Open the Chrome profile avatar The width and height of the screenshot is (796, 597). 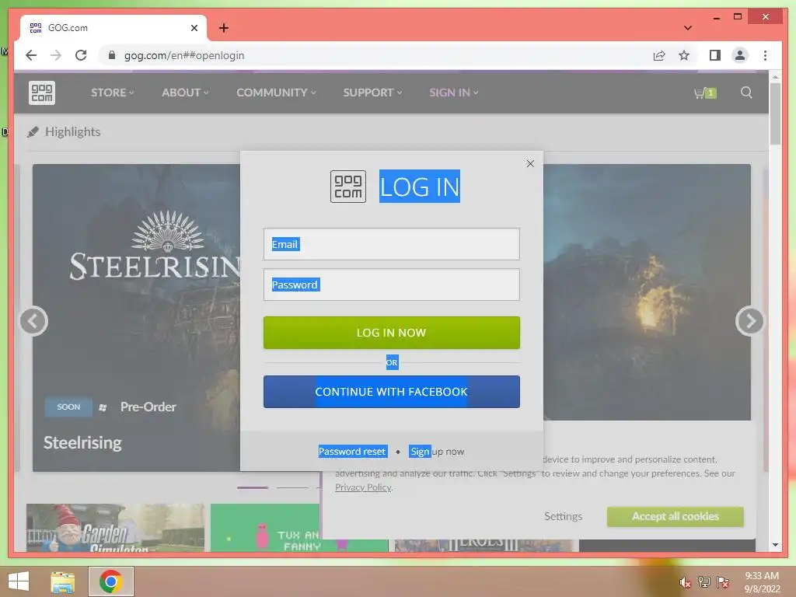click(x=740, y=55)
